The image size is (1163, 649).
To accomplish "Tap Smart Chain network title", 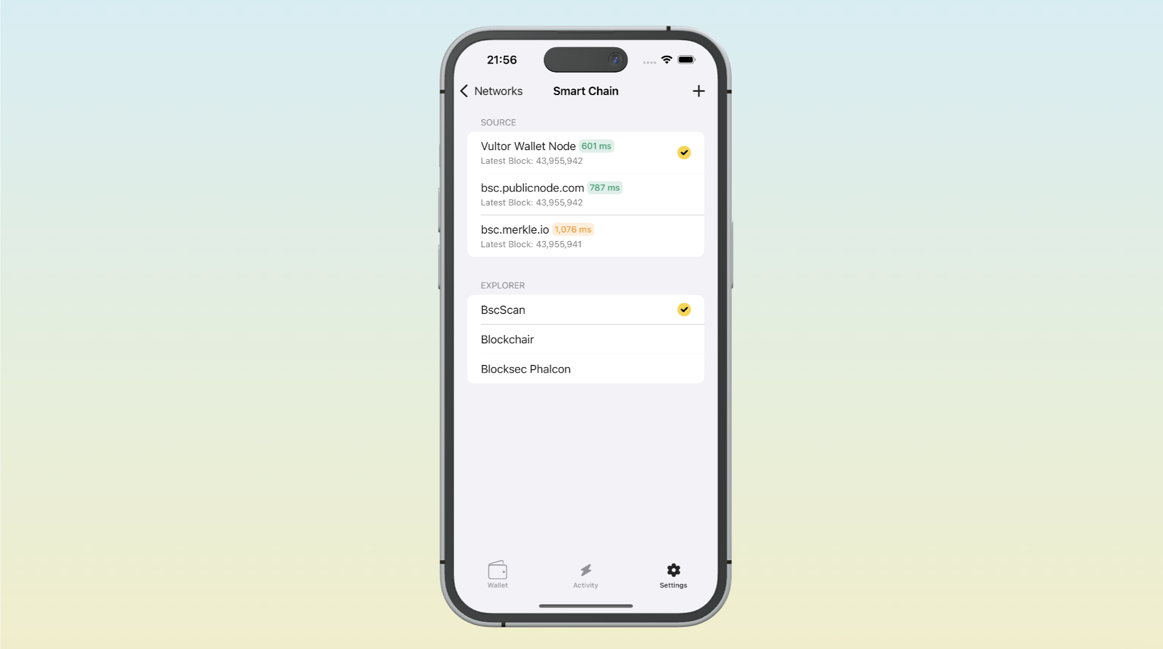I will tap(586, 91).
